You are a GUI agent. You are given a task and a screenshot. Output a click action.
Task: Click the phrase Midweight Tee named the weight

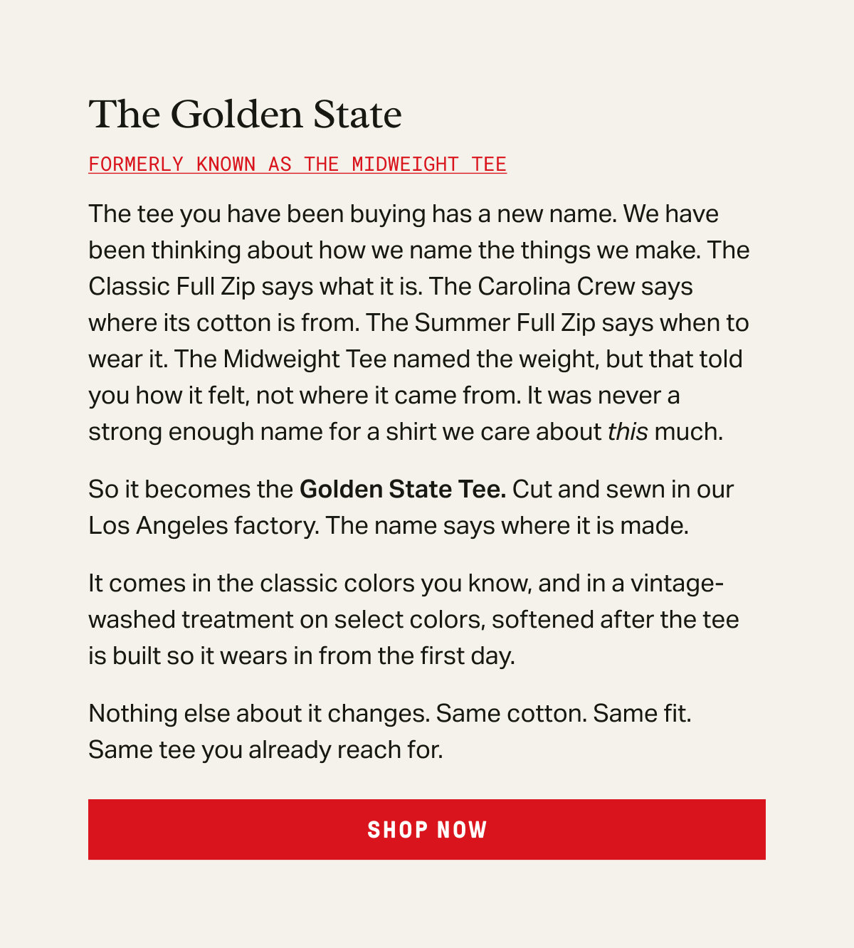pyautogui.click(x=411, y=359)
